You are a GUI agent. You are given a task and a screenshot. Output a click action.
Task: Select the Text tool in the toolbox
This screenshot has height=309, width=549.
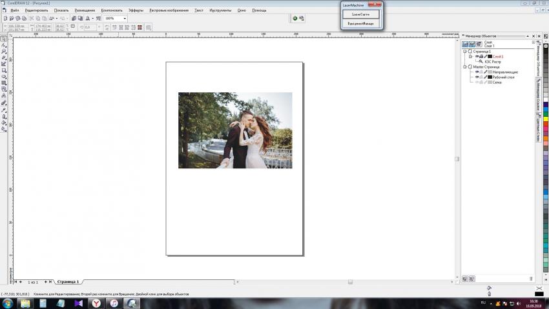tap(3, 95)
